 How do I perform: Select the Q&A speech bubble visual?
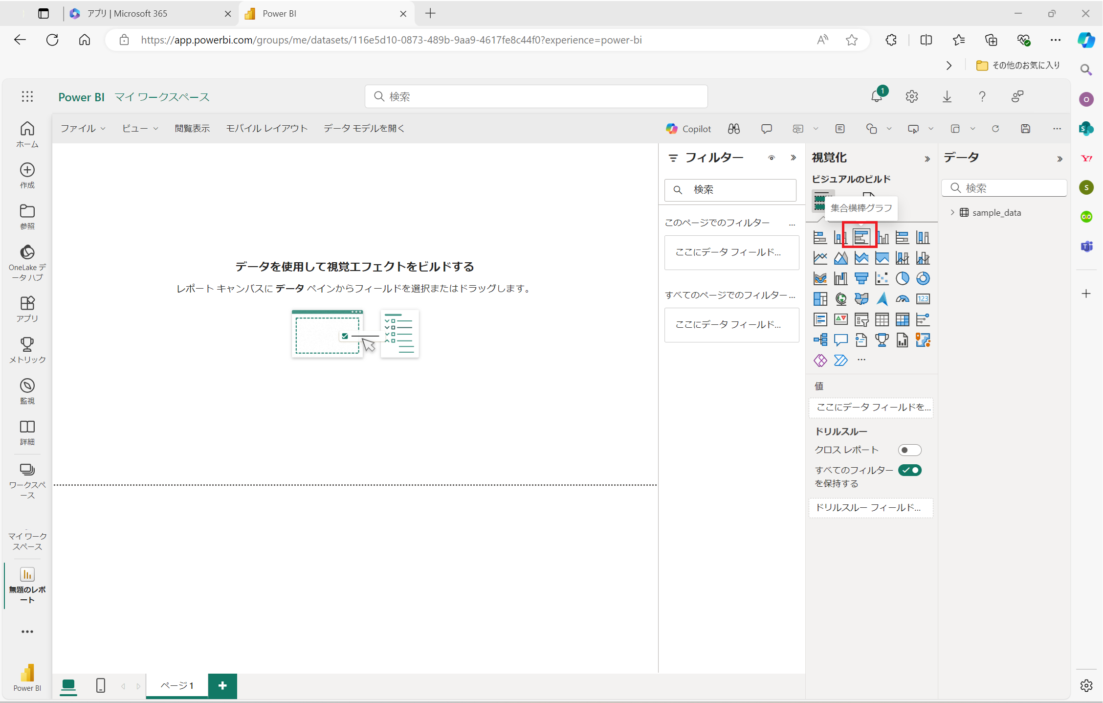click(840, 340)
